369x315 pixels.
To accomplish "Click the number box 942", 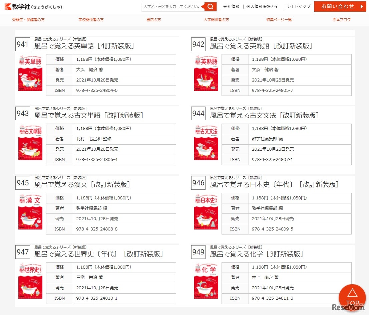I will [199, 44].
